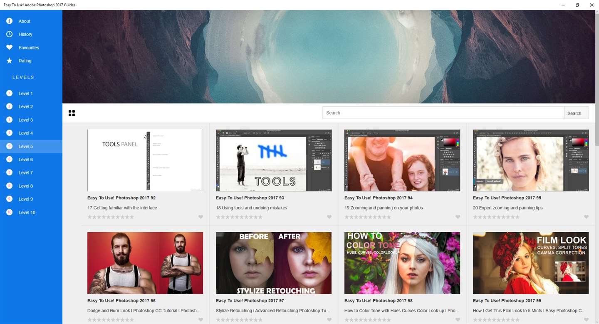Toggle the grid view icon
The width and height of the screenshot is (599, 324).
coord(72,113)
